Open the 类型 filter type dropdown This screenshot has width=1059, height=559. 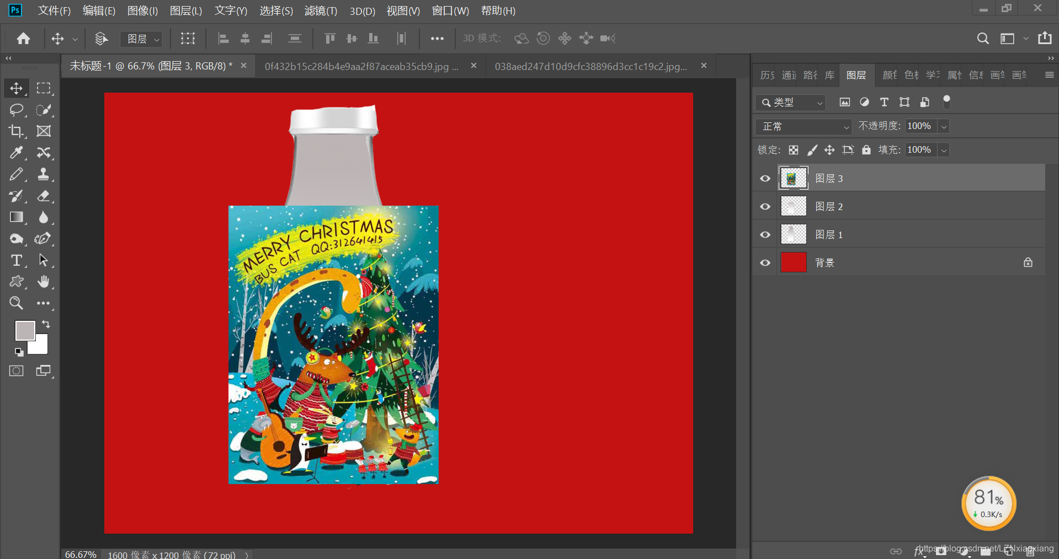[x=791, y=103]
